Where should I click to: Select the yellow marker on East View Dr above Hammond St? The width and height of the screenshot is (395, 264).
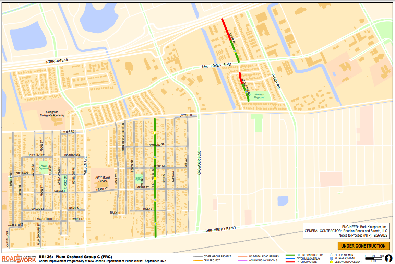click(x=155, y=133)
